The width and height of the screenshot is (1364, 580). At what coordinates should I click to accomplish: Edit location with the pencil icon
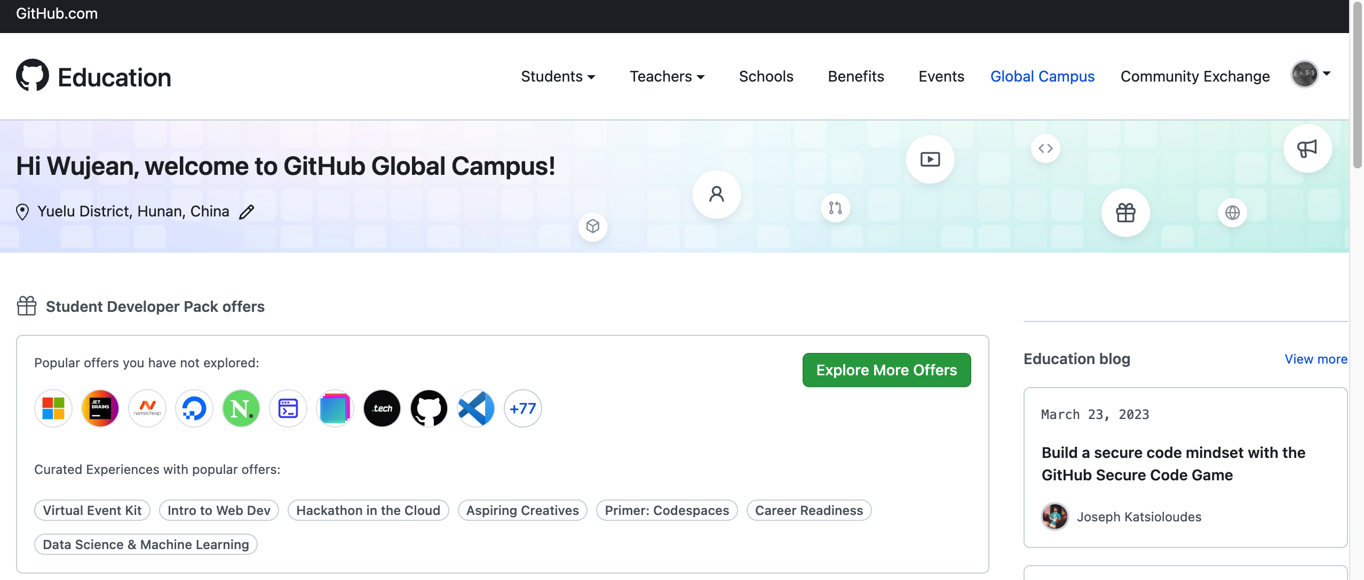[x=247, y=212]
